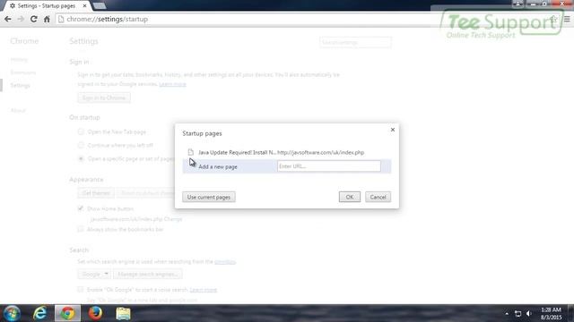Click the Get themes button
Image resolution: width=574 pixels, height=322 pixels.
click(96, 193)
